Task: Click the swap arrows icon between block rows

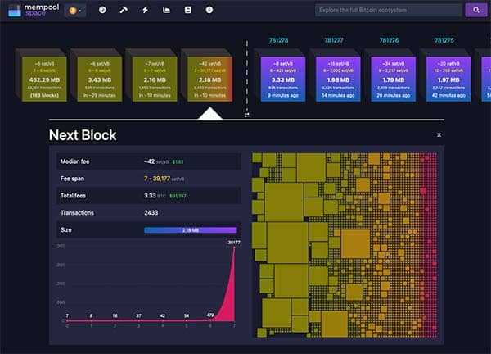Action: (246, 115)
